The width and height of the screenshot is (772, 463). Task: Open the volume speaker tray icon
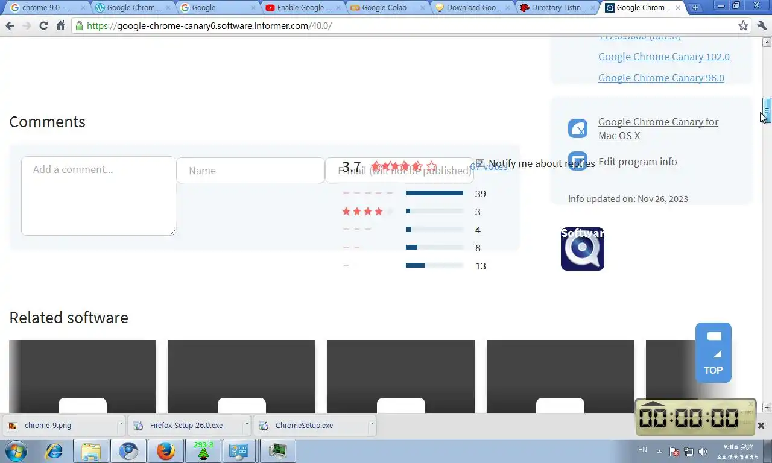[x=703, y=452]
